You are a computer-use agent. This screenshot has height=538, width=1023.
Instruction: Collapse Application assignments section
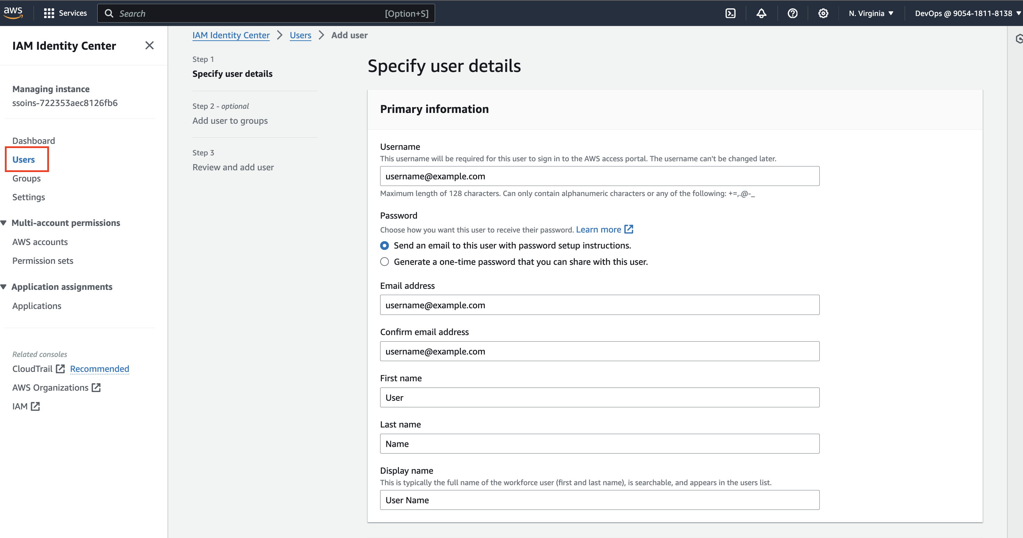click(x=3, y=287)
